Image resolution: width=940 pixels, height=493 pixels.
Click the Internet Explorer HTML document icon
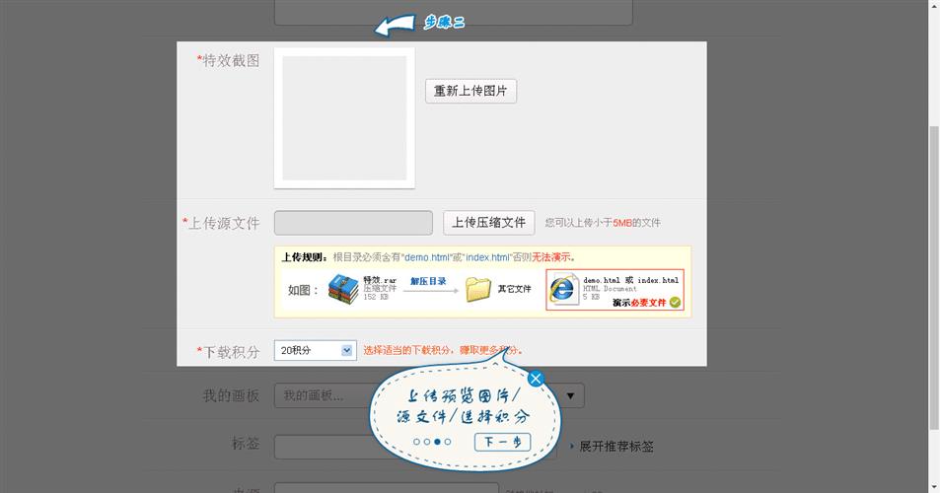coord(563,289)
